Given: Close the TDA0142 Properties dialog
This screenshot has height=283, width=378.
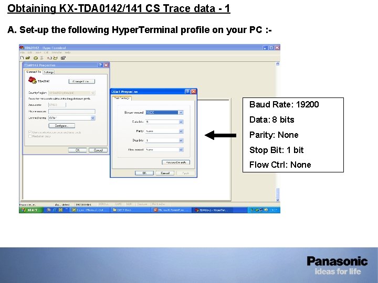Looking at the screenshot, I should pyautogui.click(x=106, y=65).
